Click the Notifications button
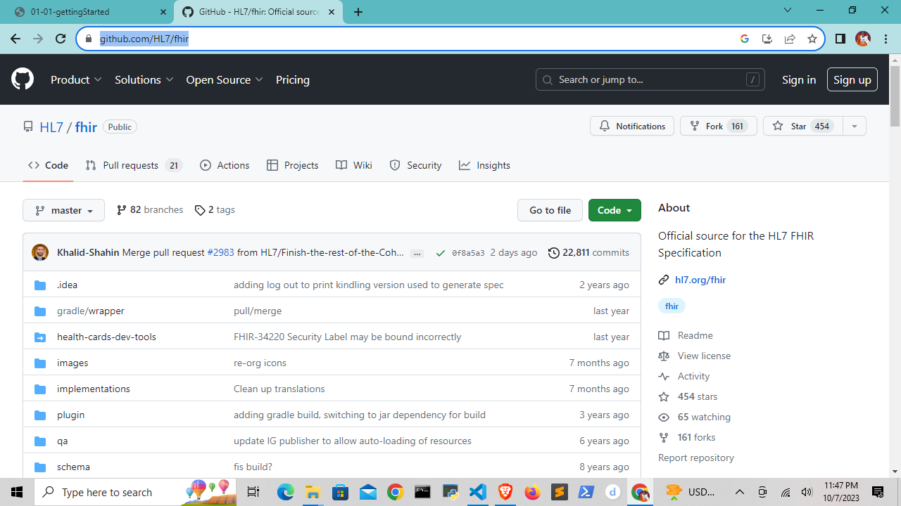The height and width of the screenshot is (506, 901). coord(632,126)
